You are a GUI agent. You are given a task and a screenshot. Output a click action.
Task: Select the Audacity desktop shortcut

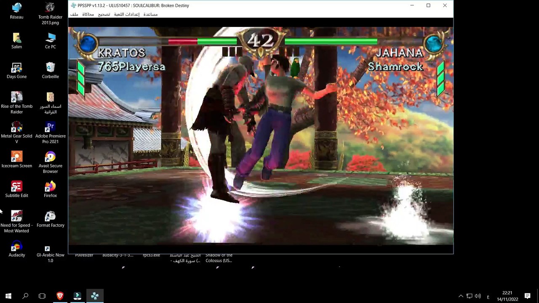[x=17, y=249]
